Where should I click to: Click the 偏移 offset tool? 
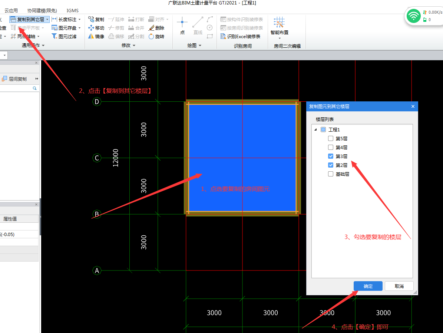[x=116, y=36]
